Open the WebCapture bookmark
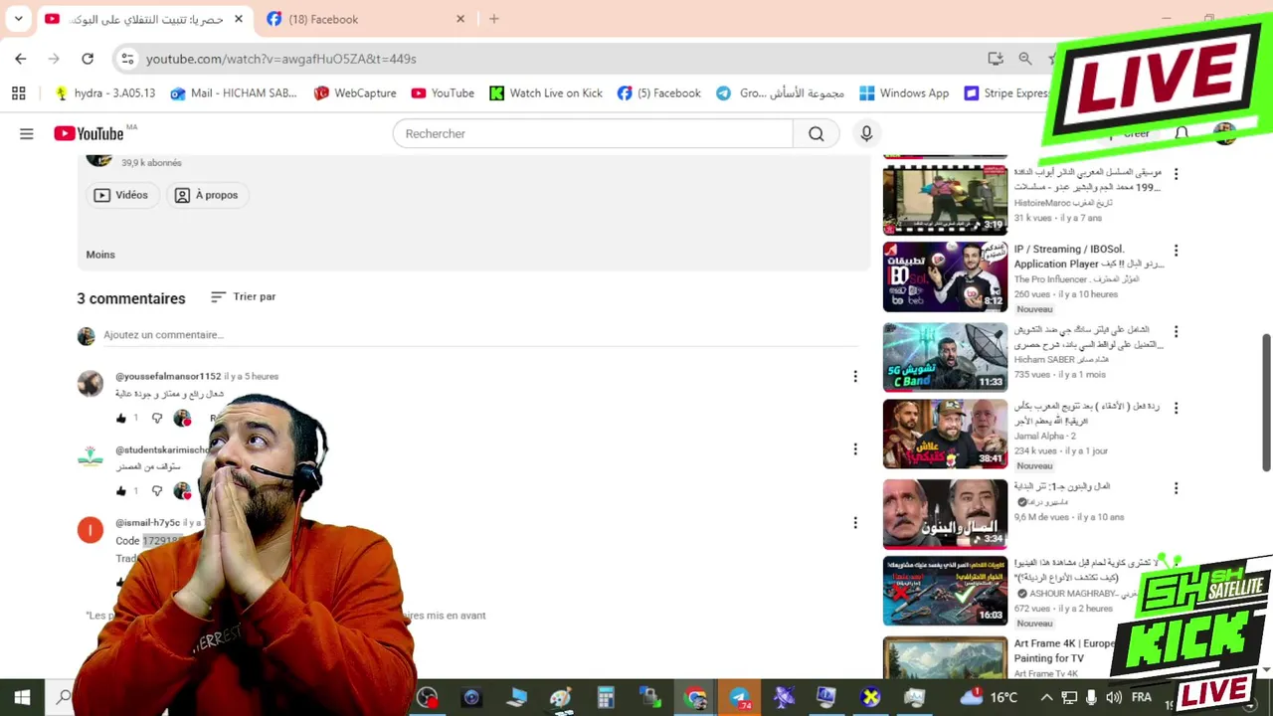 (x=355, y=92)
